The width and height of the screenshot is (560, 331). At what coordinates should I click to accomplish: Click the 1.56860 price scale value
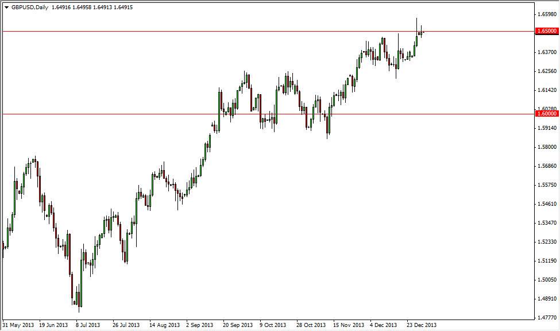point(547,166)
